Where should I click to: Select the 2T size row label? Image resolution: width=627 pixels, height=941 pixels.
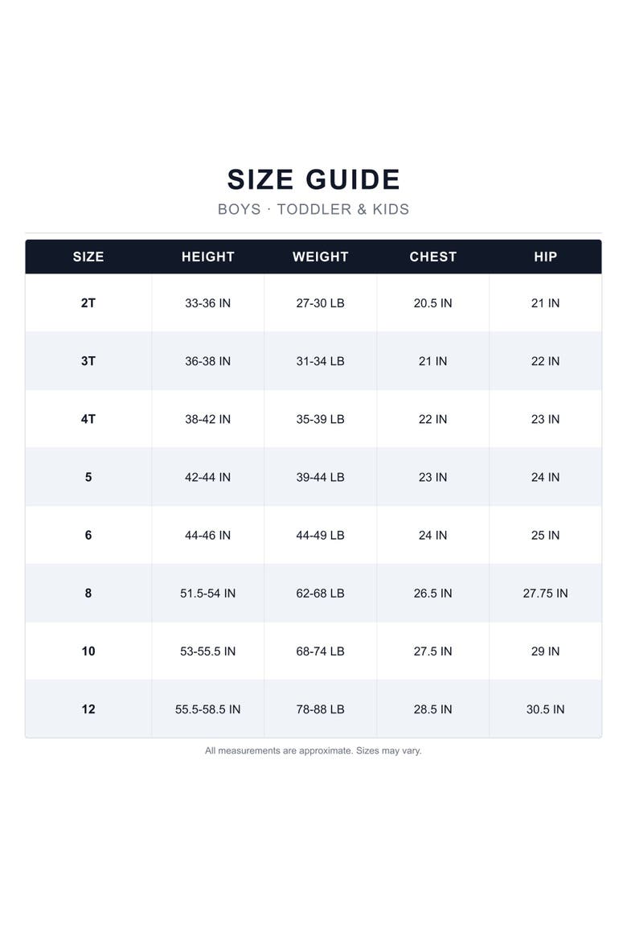coord(88,303)
